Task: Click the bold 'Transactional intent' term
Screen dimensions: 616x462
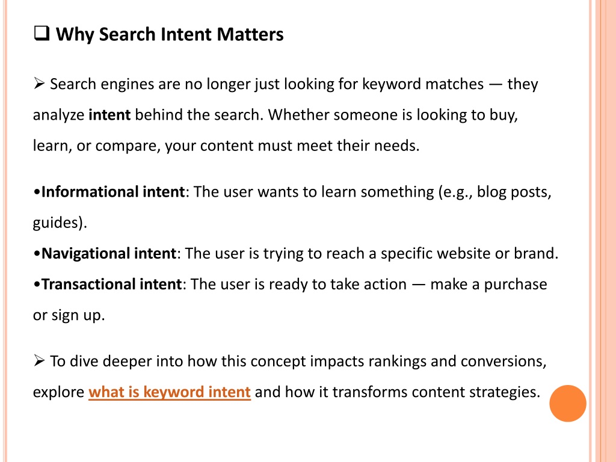Action: coord(111,284)
